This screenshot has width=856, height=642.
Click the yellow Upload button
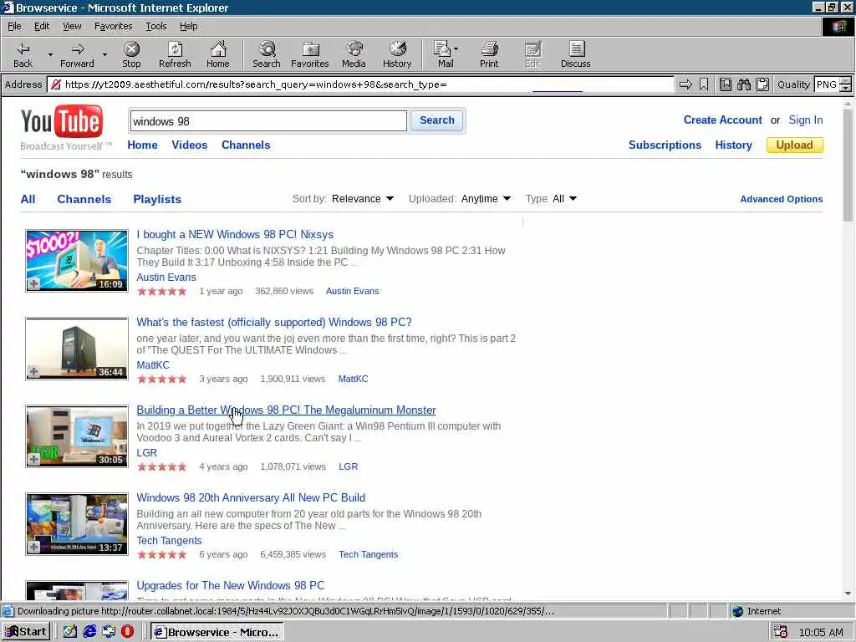794,145
